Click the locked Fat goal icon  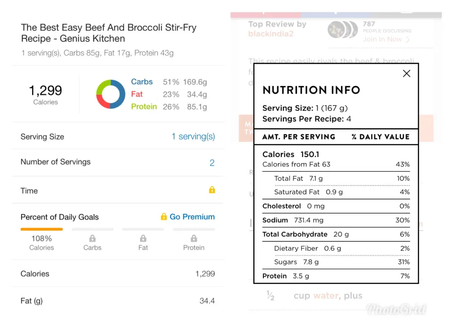pos(143,239)
